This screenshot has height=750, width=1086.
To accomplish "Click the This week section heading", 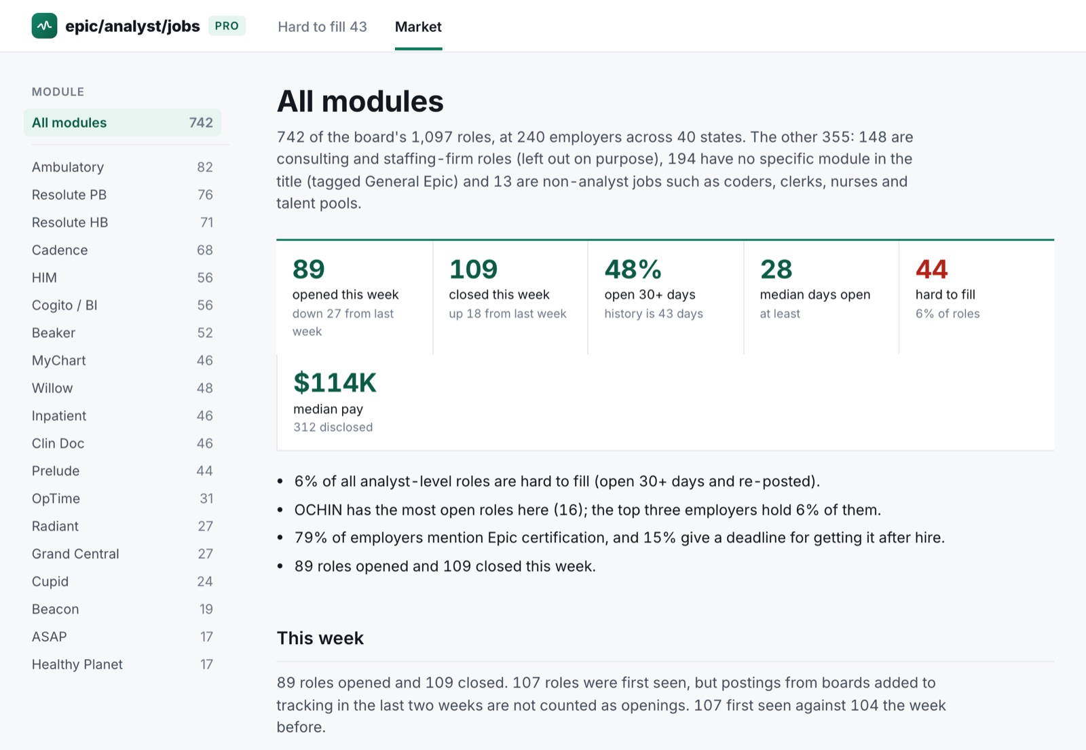I will click(x=320, y=638).
